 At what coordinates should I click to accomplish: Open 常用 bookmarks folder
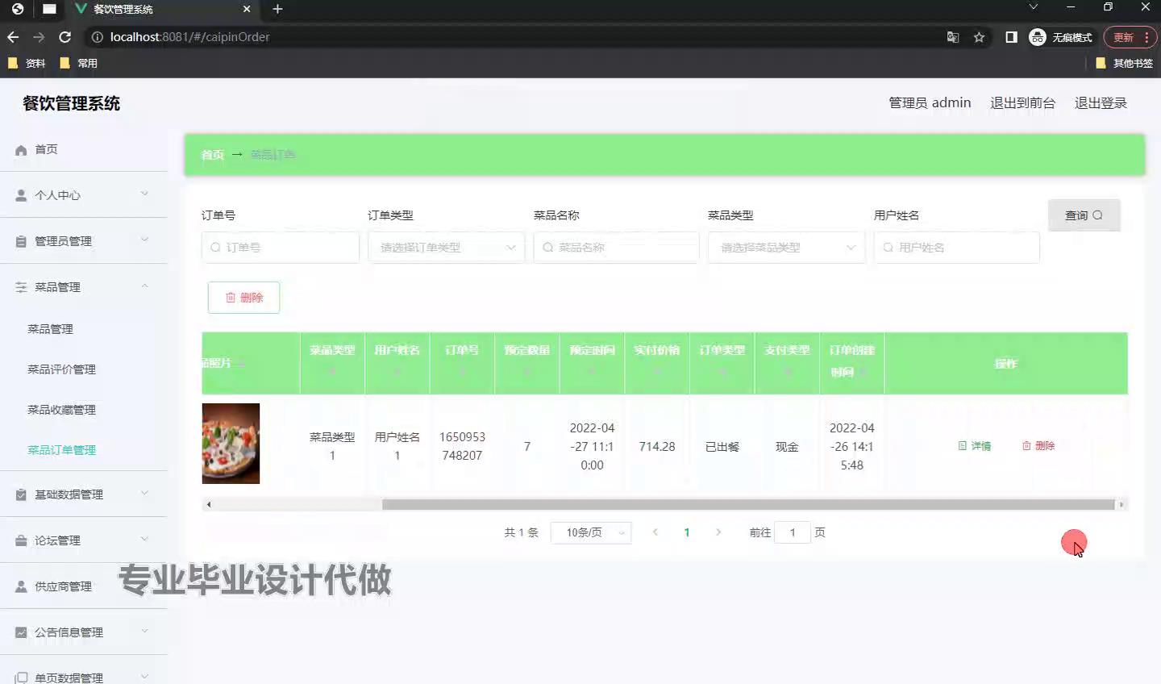[x=78, y=63]
